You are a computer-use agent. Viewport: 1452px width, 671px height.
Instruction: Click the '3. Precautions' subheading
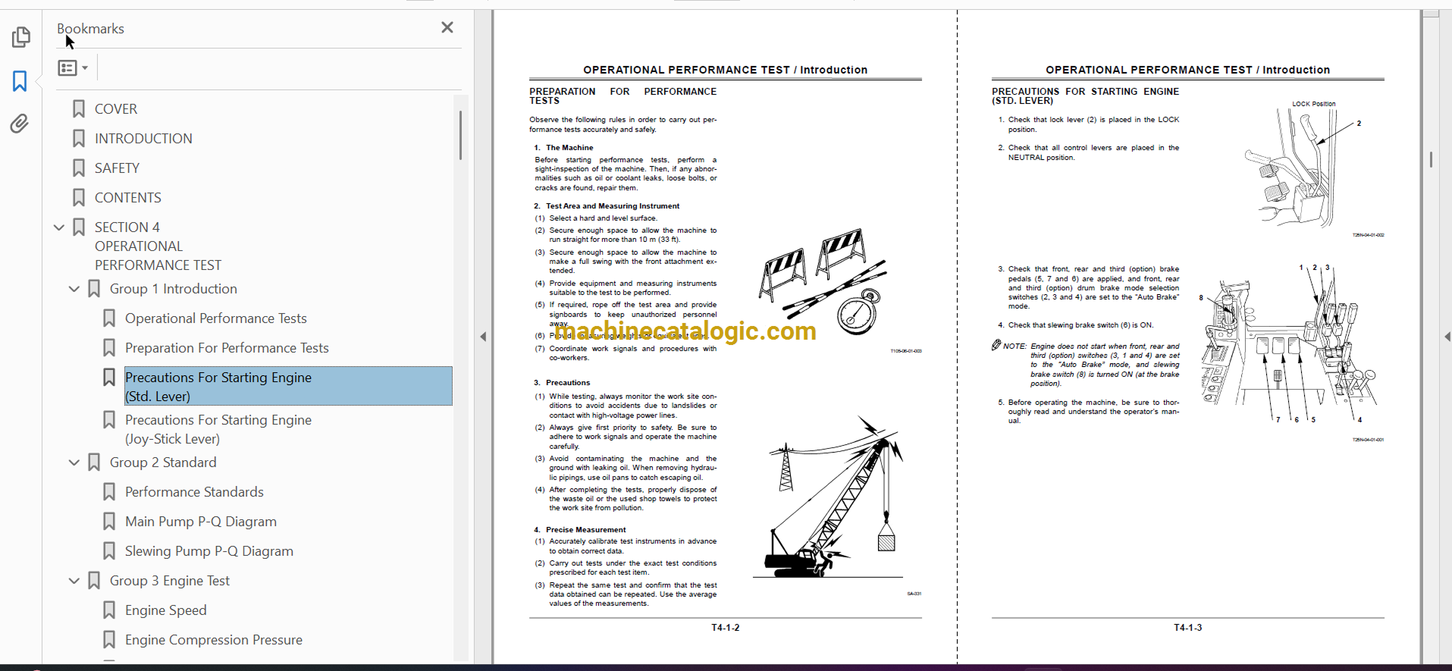point(562,383)
